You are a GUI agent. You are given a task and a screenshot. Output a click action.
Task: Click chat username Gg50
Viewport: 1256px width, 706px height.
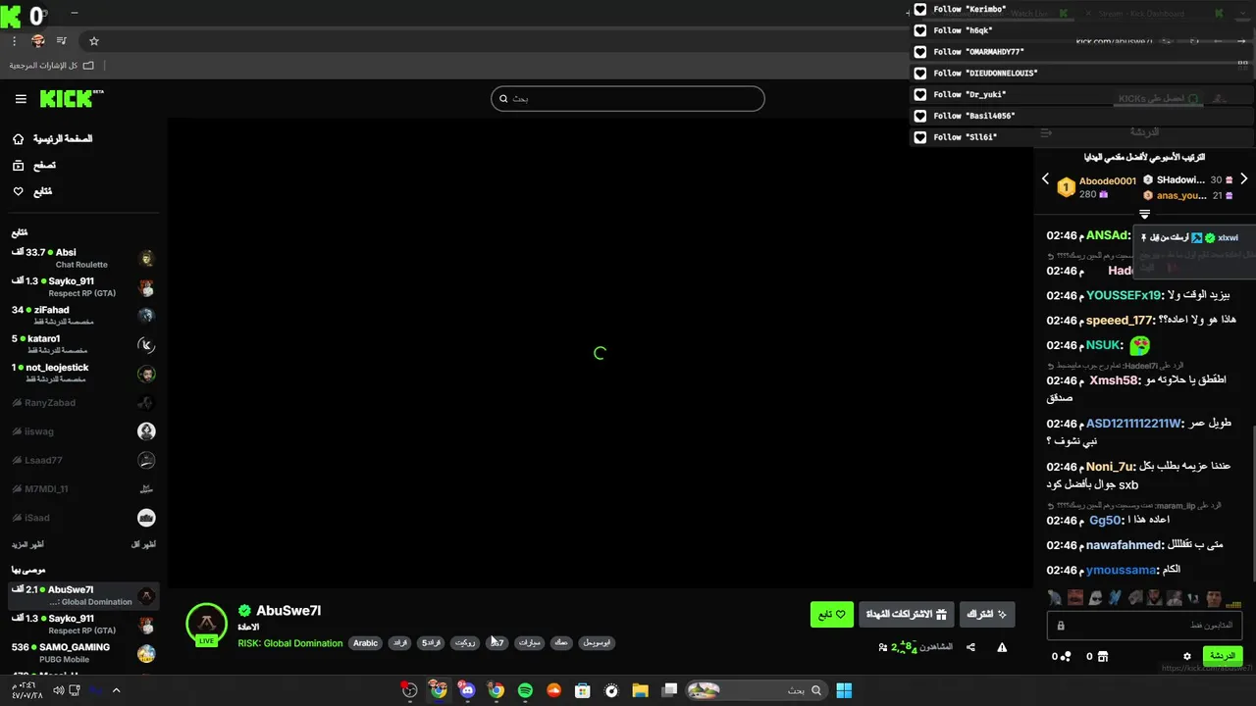pyautogui.click(x=1105, y=521)
